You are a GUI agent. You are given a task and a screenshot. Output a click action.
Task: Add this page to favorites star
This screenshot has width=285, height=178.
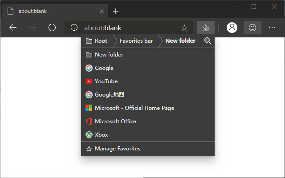(184, 28)
